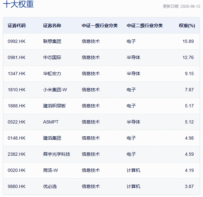Click 计算机 in the 优必选 row

[134, 186]
